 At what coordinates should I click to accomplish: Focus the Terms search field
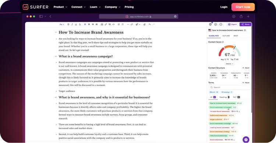(229, 87)
